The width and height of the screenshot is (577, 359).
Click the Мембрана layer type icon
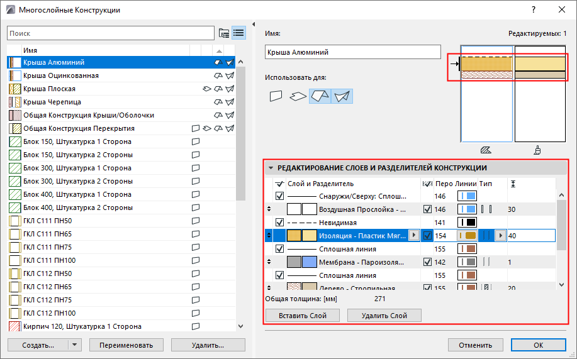coord(486,262)
